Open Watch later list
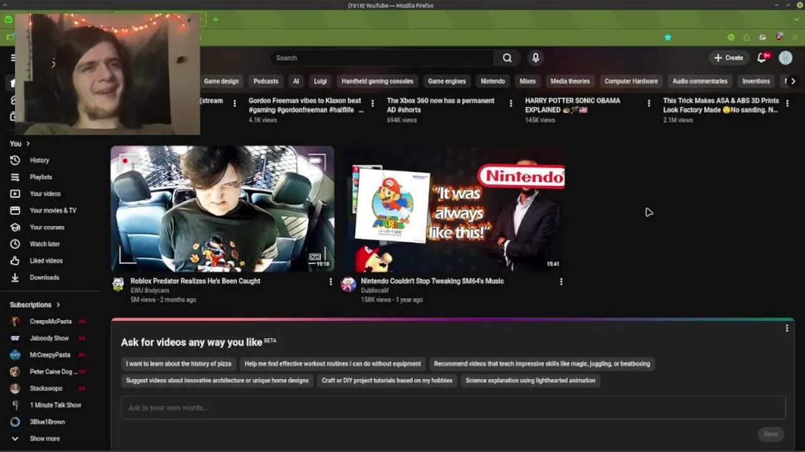Screen dimensions: 805x452 [45, 244]
